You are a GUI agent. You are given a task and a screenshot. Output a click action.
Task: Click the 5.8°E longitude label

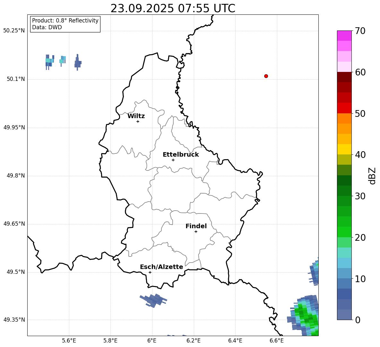[x=110, y=341]
